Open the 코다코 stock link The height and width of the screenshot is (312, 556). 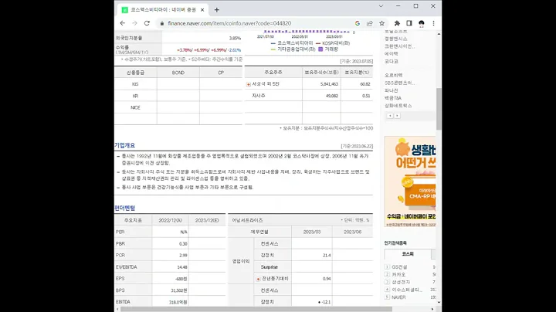(391, 61)
